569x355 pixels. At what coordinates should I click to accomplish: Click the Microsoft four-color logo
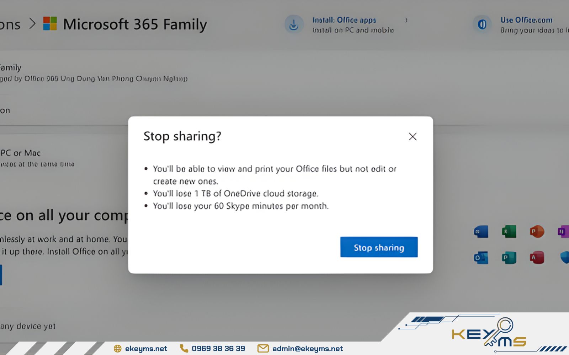[50, 24]
